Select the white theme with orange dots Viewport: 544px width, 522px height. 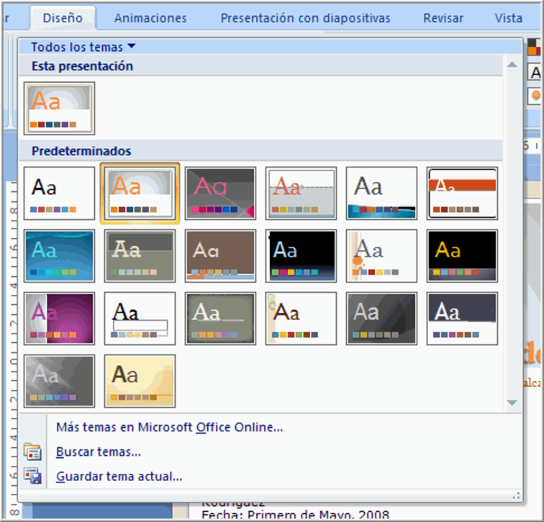381,256
